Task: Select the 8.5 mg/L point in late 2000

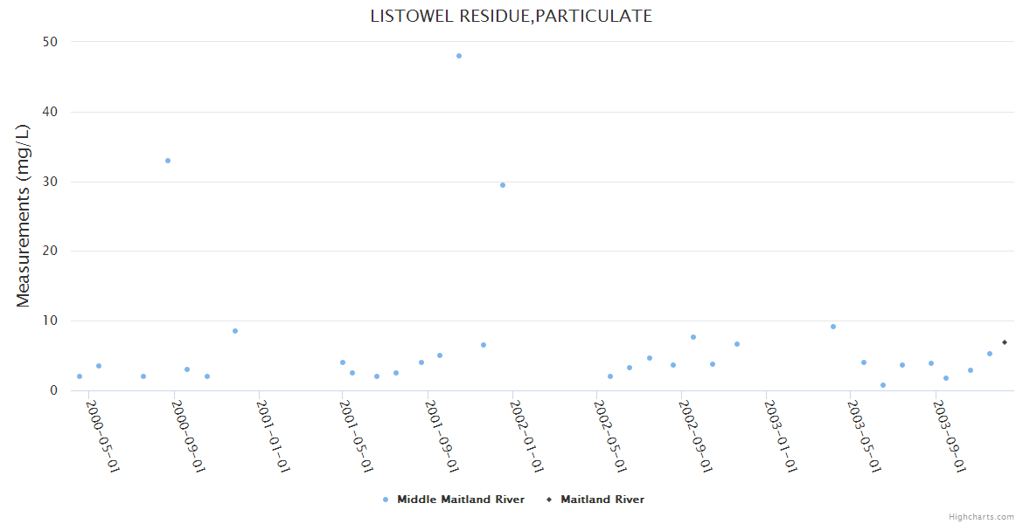Action: [235, 331]
